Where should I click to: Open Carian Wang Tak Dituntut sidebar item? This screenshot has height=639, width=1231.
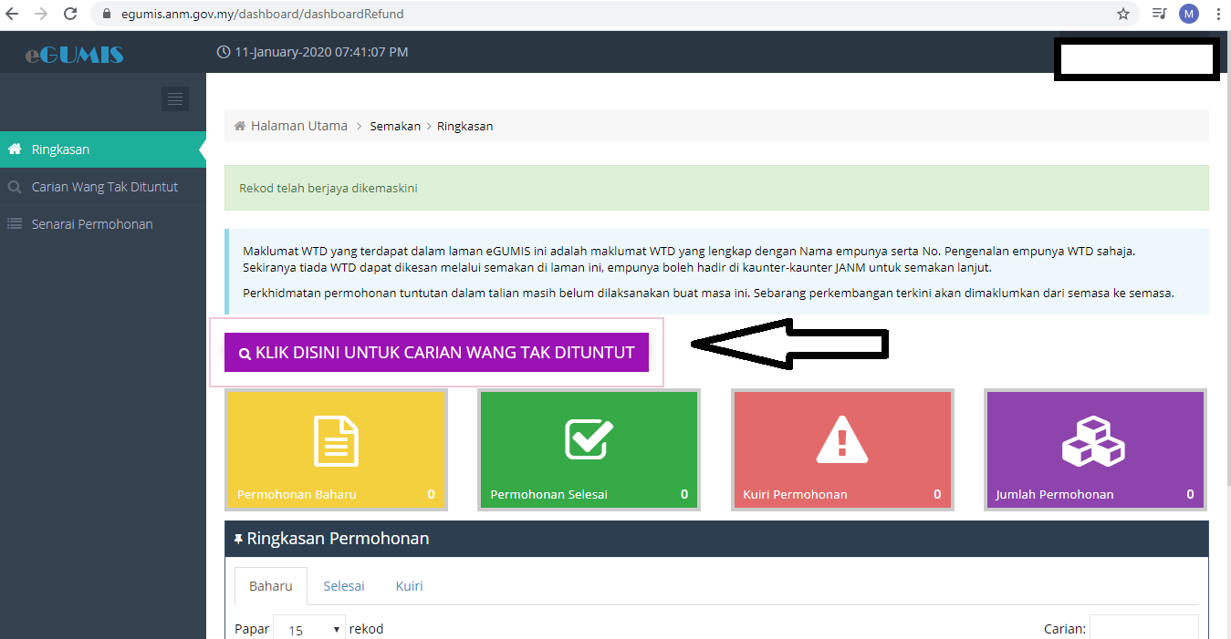tap(104, 187)
